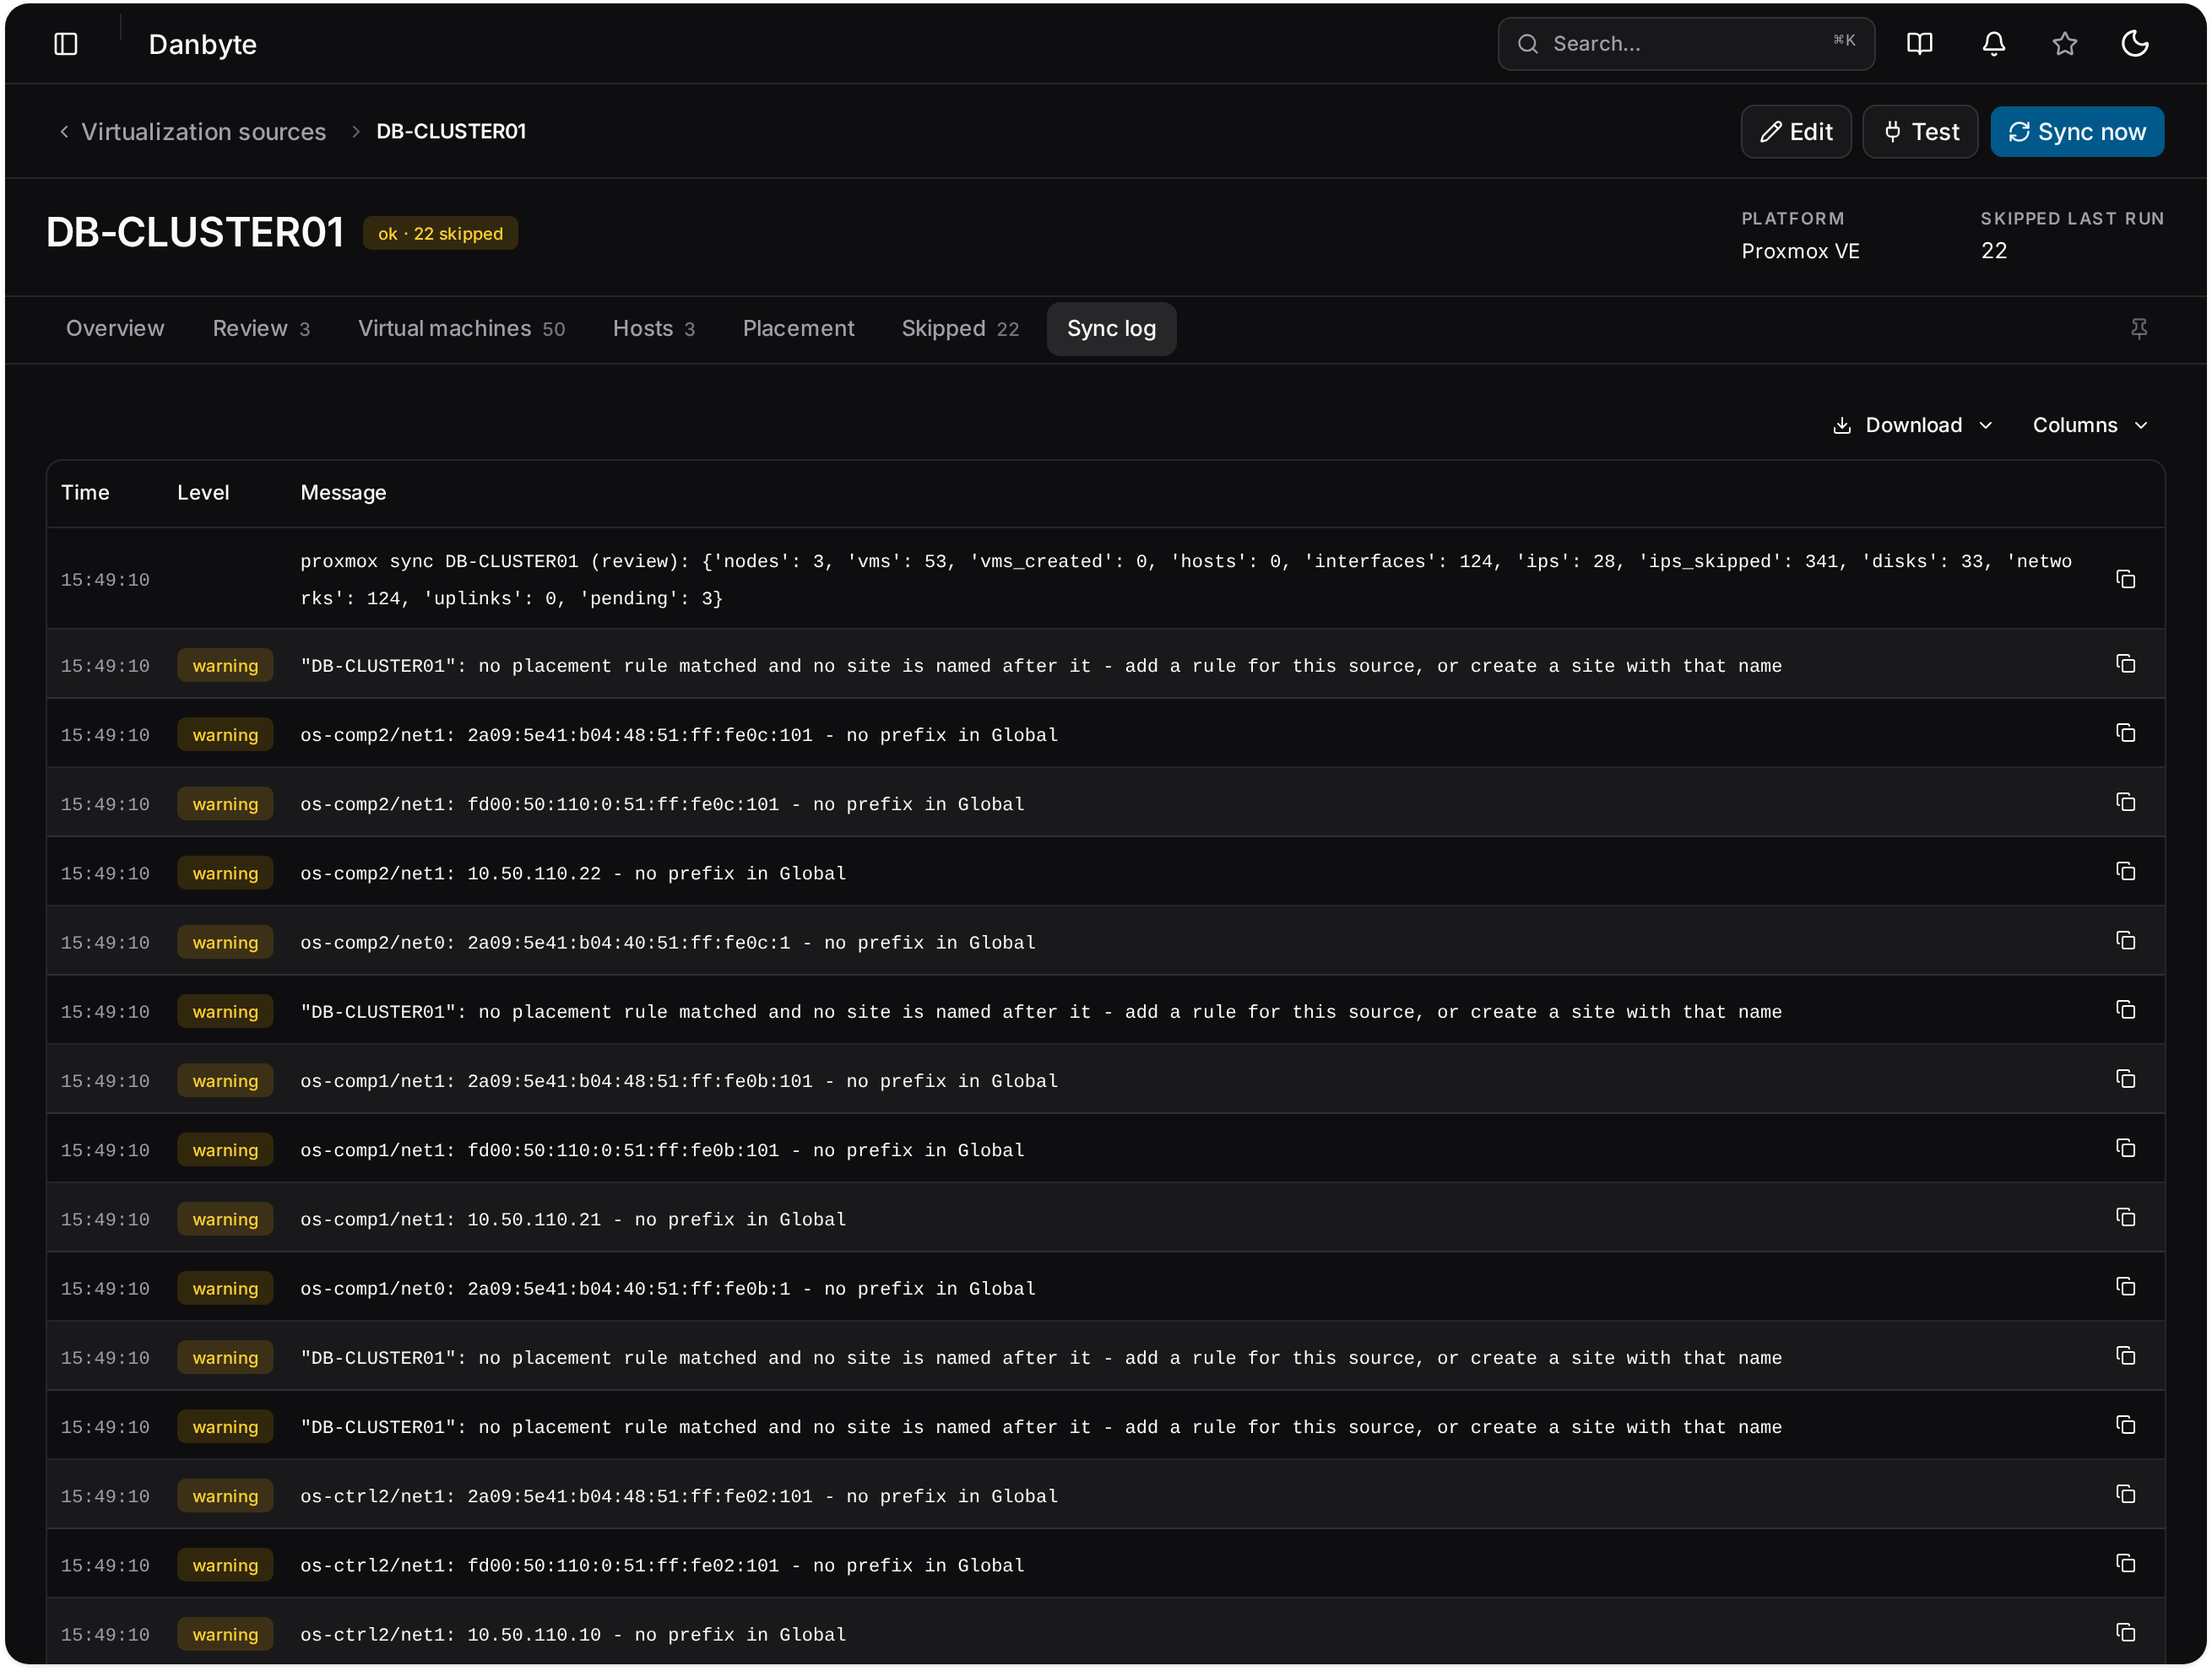Image resolution: width=2212 pixels, height=1671 pixels.
Task: Click the Time column header
Action: 85,493
